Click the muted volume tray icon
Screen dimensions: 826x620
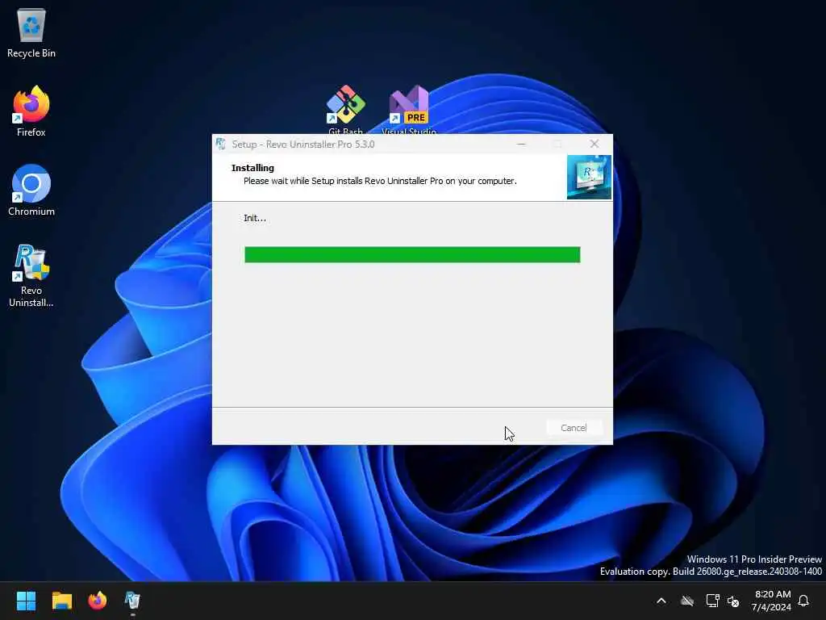pos(733,601)
